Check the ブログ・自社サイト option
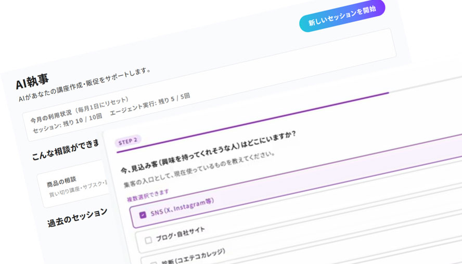 point(148,240)
